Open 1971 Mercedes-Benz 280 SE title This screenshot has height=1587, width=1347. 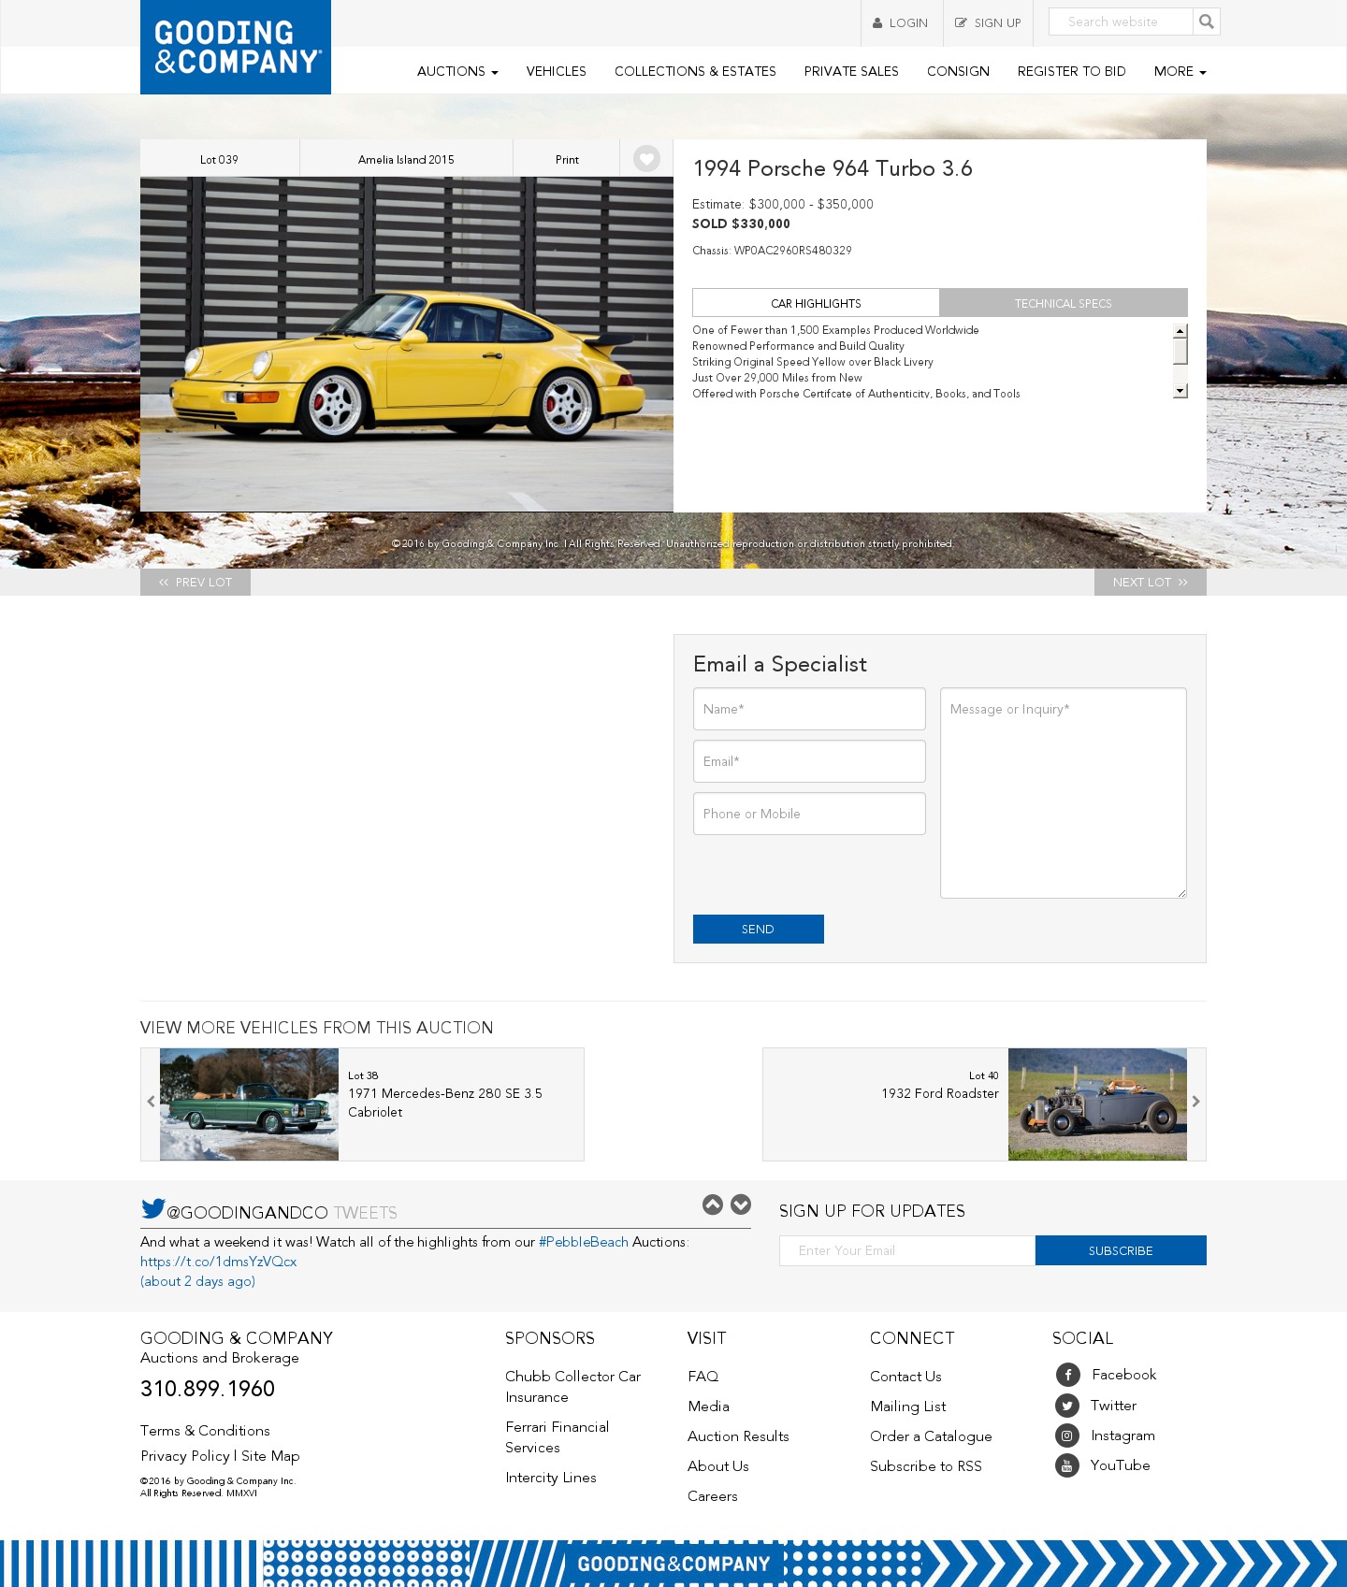(x=445, y=1103)
